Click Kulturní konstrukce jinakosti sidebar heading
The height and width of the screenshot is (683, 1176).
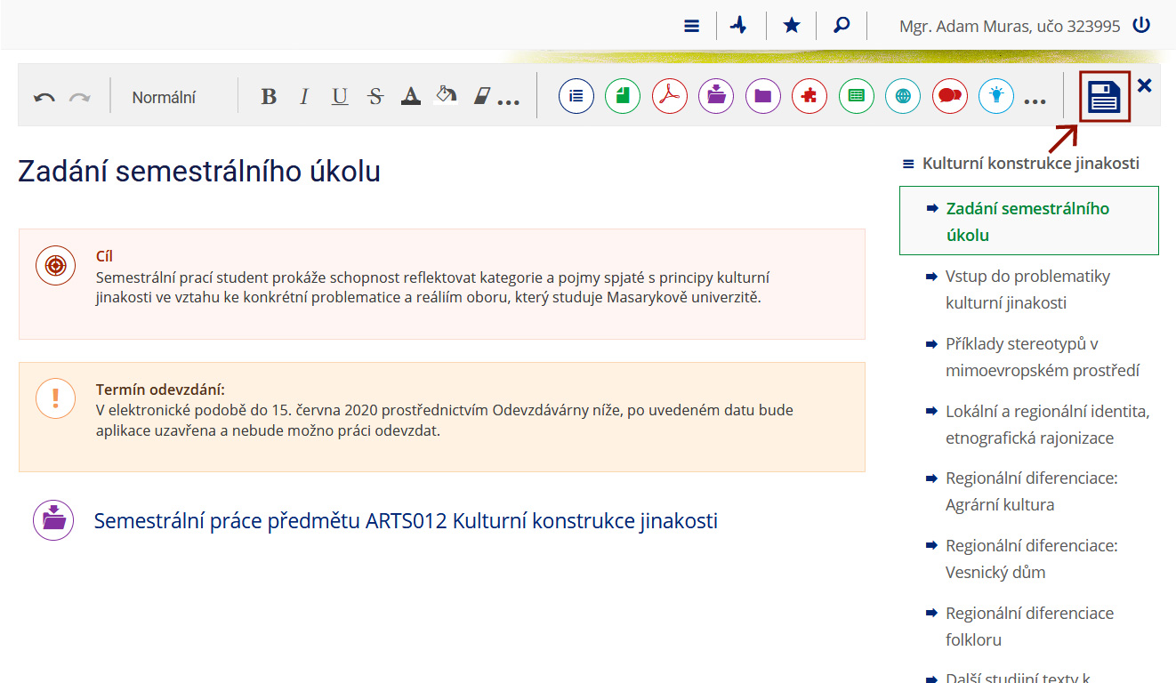pyautogui.click(x=1031, y=164)
